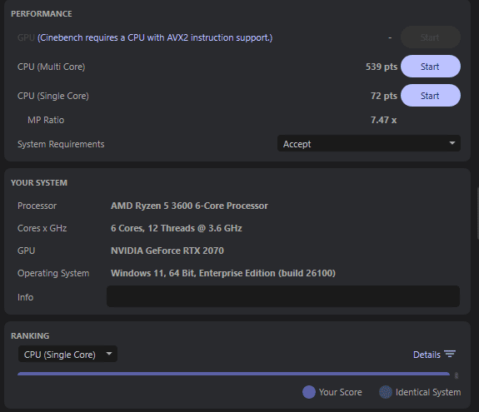Click the AVX2 instruction support notice
Viewport: 479px width, 412px height.
tap(155, 37)
